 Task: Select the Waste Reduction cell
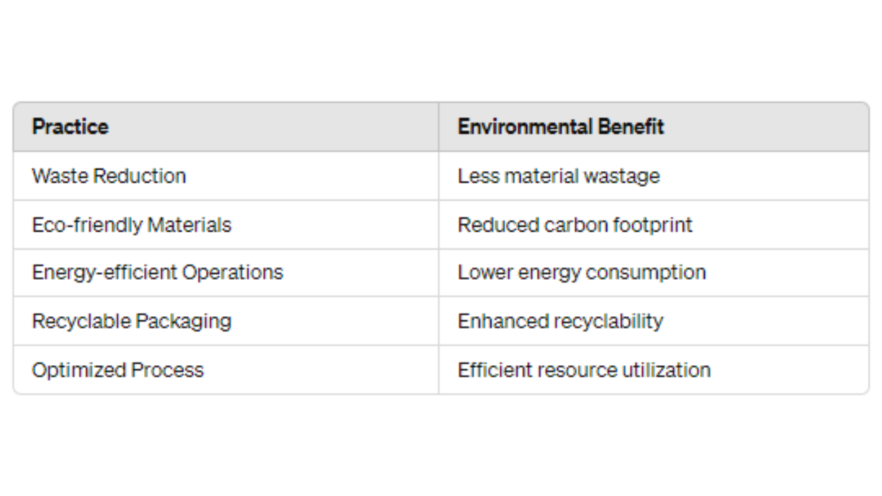click(x=226, y=176)
